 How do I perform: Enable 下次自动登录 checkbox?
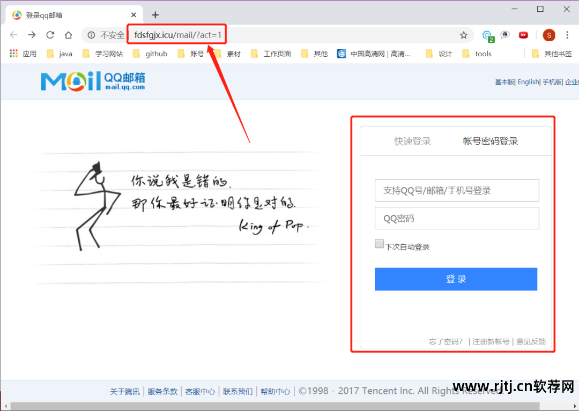pyautogui.click(x=378, y=243)
